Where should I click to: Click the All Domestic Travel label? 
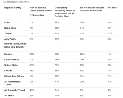(14, 90)
